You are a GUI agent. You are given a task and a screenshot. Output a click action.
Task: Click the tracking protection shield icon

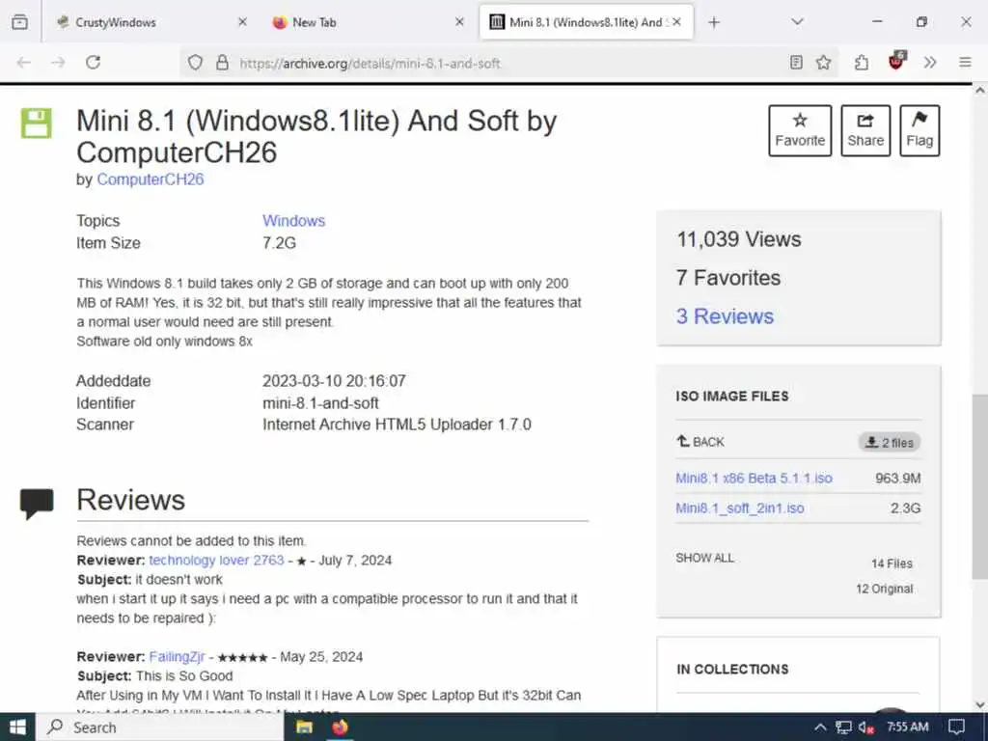[195, 63]
